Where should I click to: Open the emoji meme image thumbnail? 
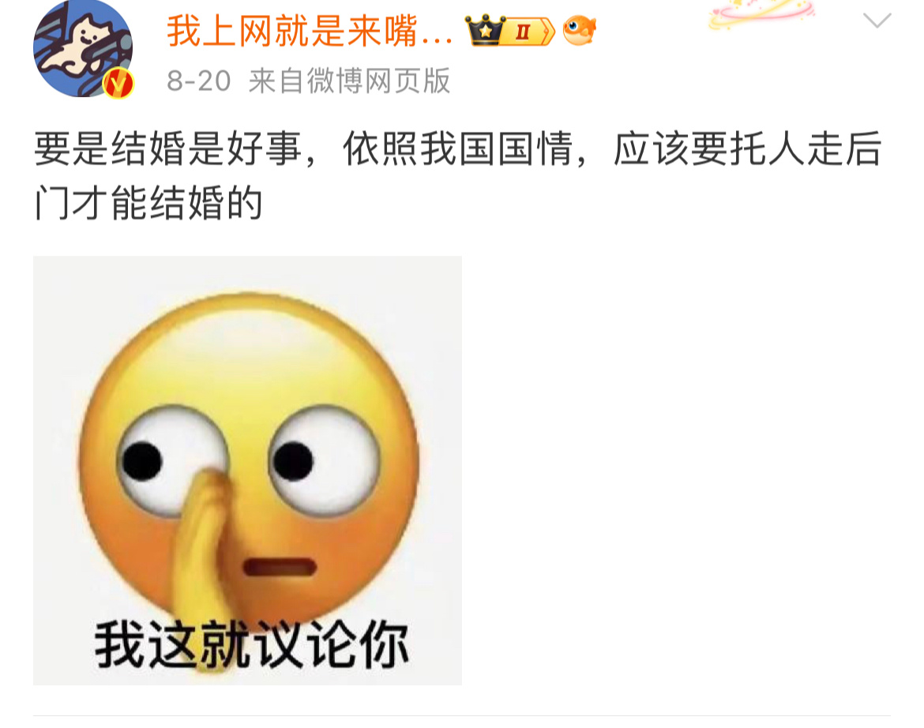tap(247, 470)
